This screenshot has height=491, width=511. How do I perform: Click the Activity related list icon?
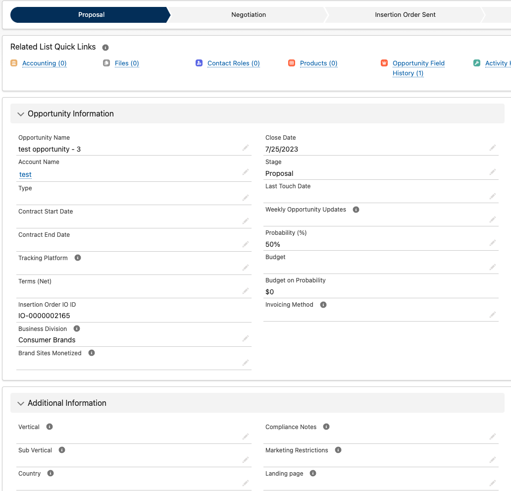(x=476, y=63)
